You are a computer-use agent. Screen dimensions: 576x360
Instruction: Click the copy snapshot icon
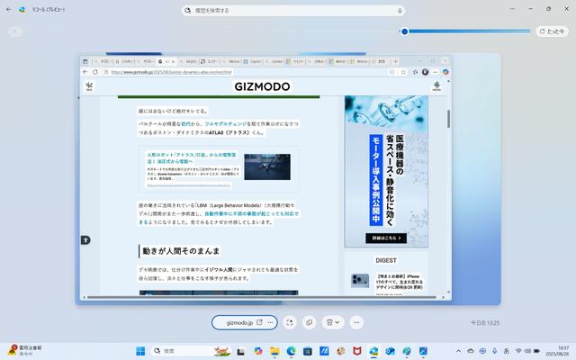(x=309, y=321)
